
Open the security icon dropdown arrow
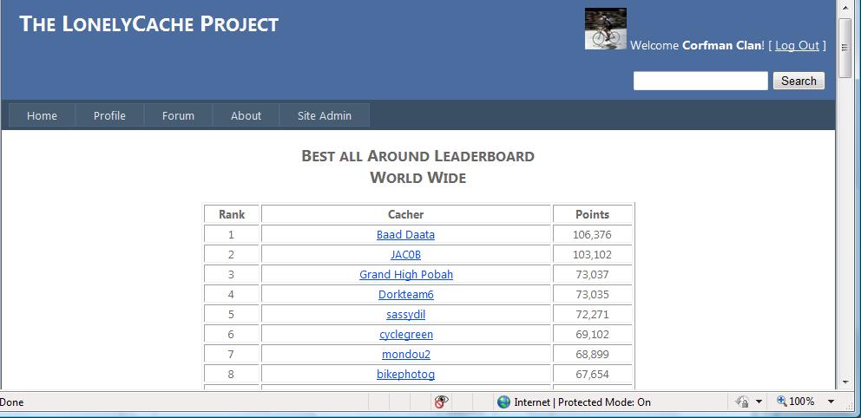[759, 402]
